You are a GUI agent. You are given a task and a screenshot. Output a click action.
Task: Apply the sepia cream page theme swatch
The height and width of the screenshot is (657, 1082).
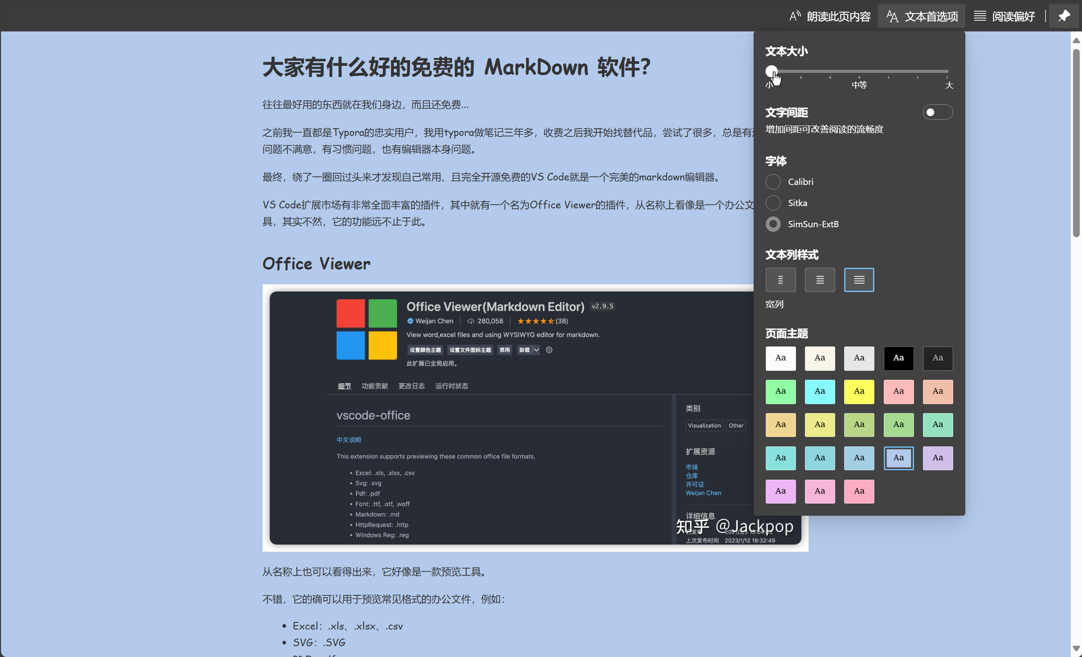coord(820,358)
